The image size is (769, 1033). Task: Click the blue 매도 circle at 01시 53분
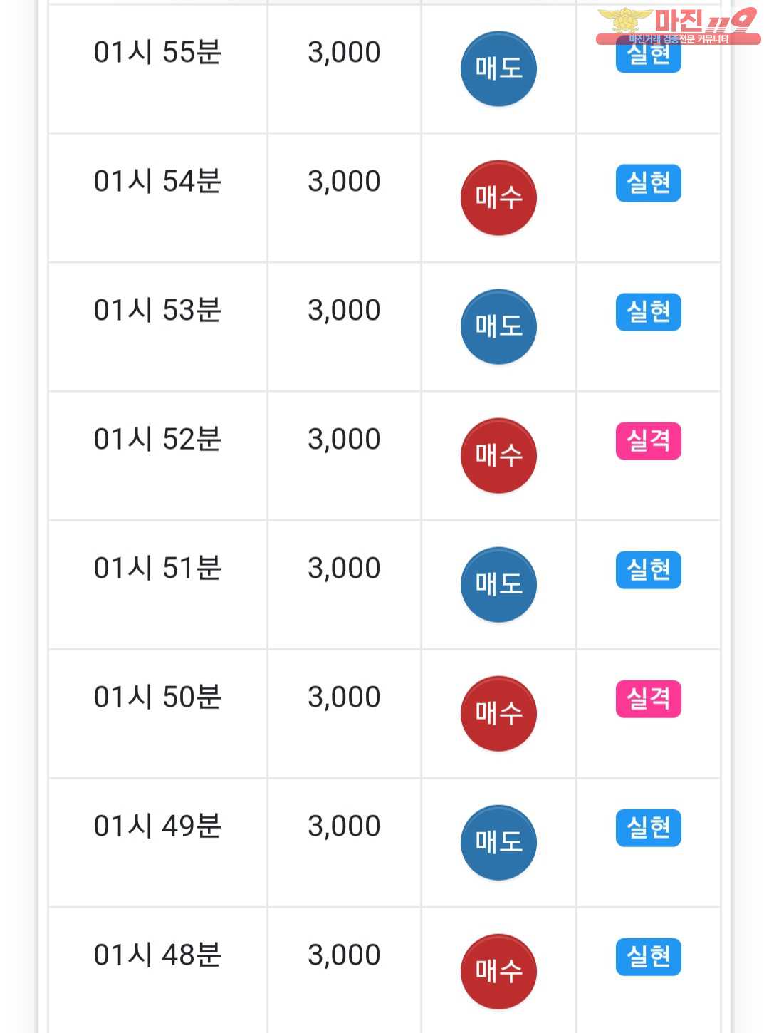coord(498,327)
